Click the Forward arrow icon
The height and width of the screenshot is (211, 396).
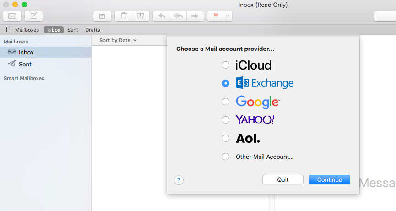tap(195, 16)
